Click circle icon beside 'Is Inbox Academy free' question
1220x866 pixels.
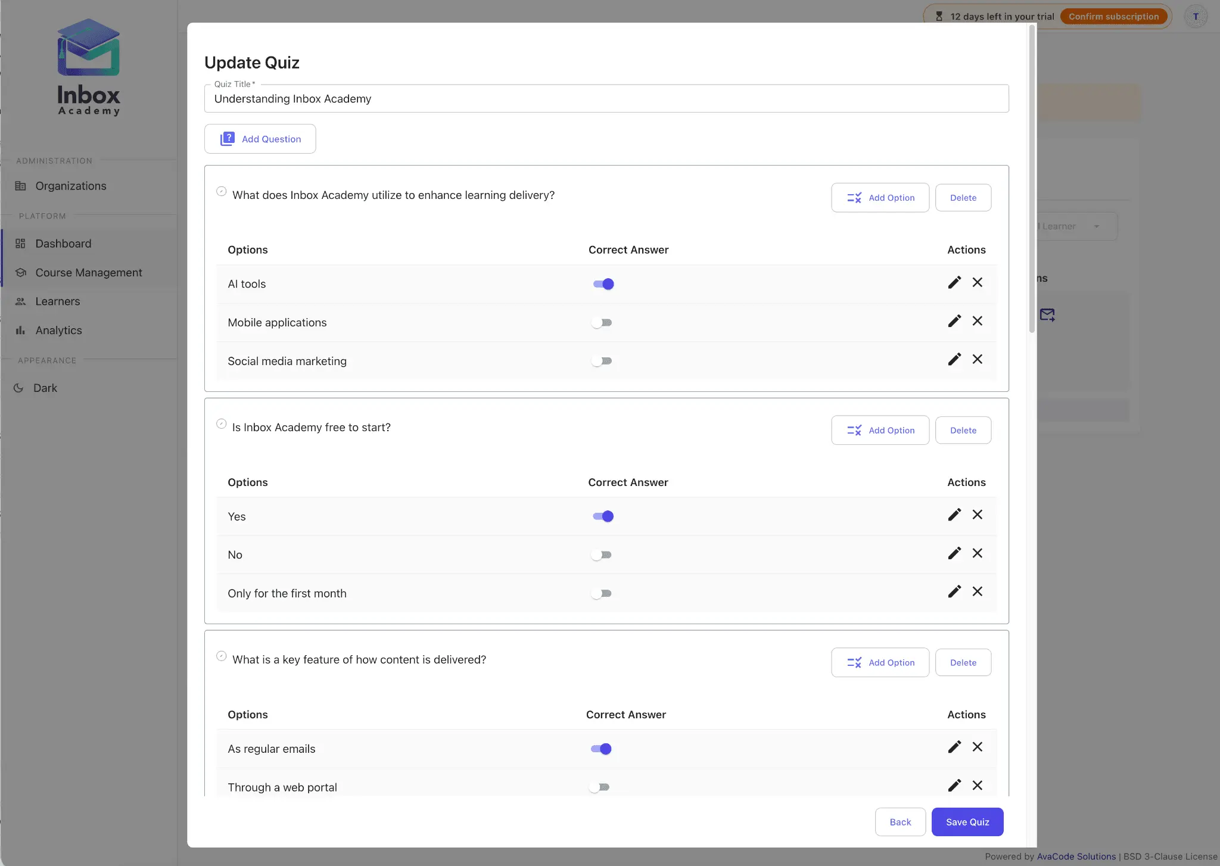coord(221,424)
